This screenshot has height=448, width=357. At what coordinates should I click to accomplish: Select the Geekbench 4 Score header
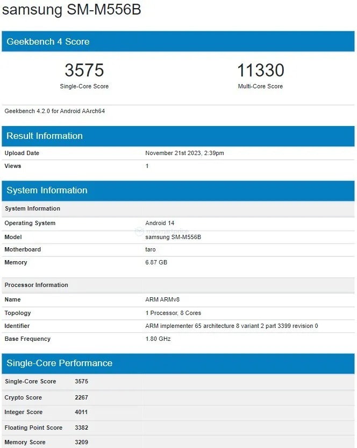48,41
